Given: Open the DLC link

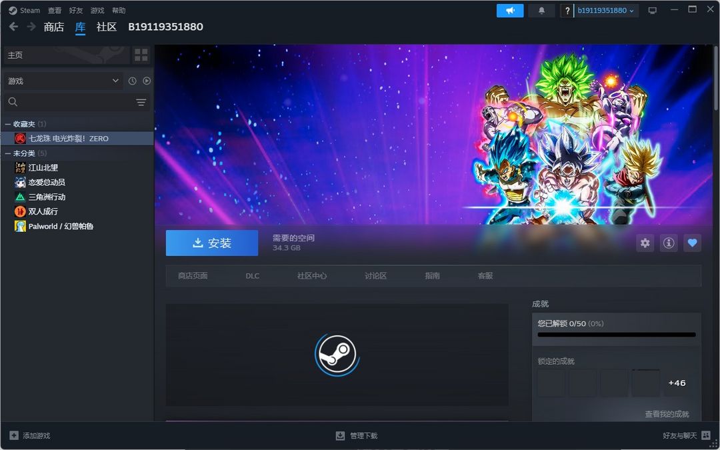Looking at the screenshot, I should 252,276.
